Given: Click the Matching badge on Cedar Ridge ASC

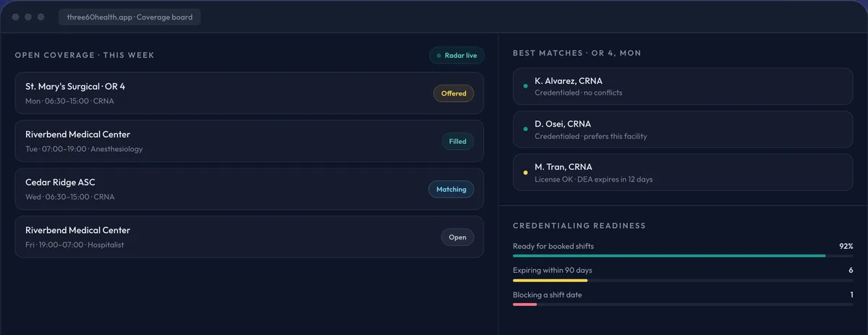Looking at the screenshot, I should pyautogui.click(x=451, y=190).
